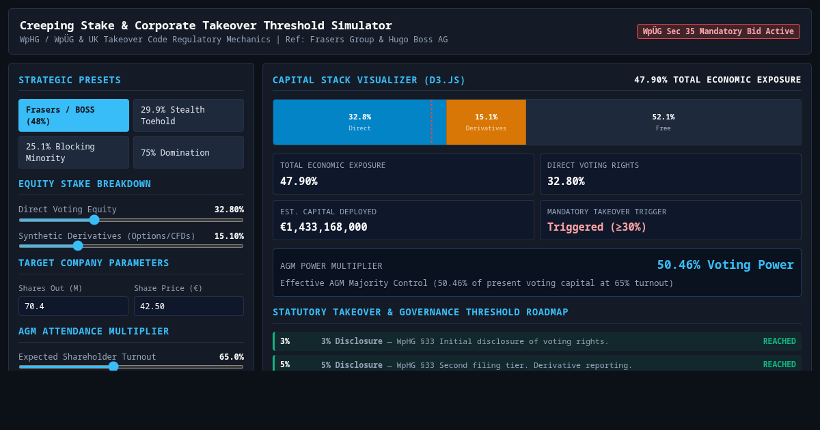Click the Statutory Takeover & Governance Threshold Roadmap heading

coord(420,312)
